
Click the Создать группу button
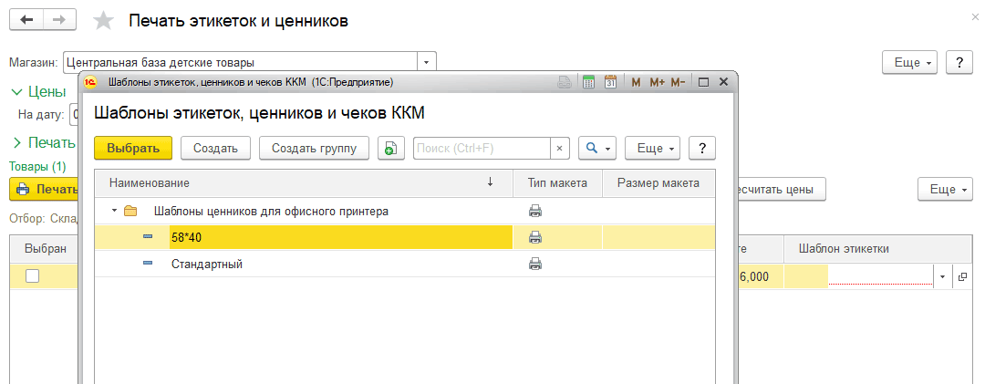click(x=314, y=149)
